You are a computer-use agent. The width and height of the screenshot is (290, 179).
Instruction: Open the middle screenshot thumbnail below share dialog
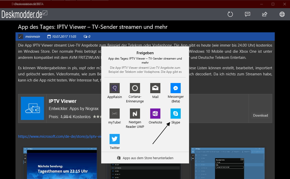(x=145, y=171)
